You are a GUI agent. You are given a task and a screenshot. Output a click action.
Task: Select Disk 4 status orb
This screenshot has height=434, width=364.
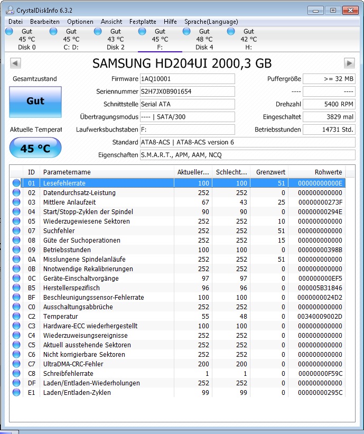pos(186,32)
